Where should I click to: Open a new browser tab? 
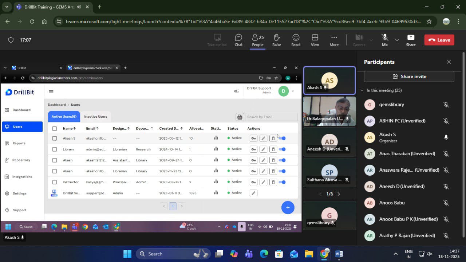click(99, 7)
